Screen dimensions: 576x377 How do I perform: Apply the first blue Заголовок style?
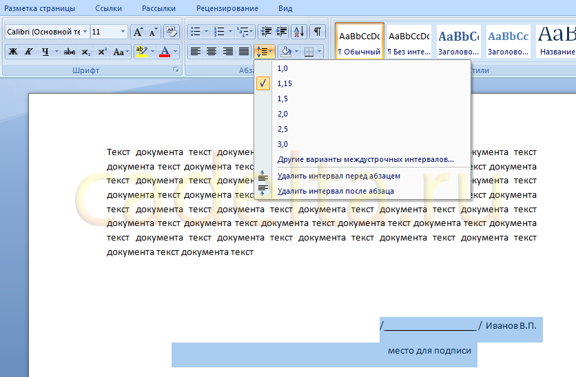pos(459,41)
